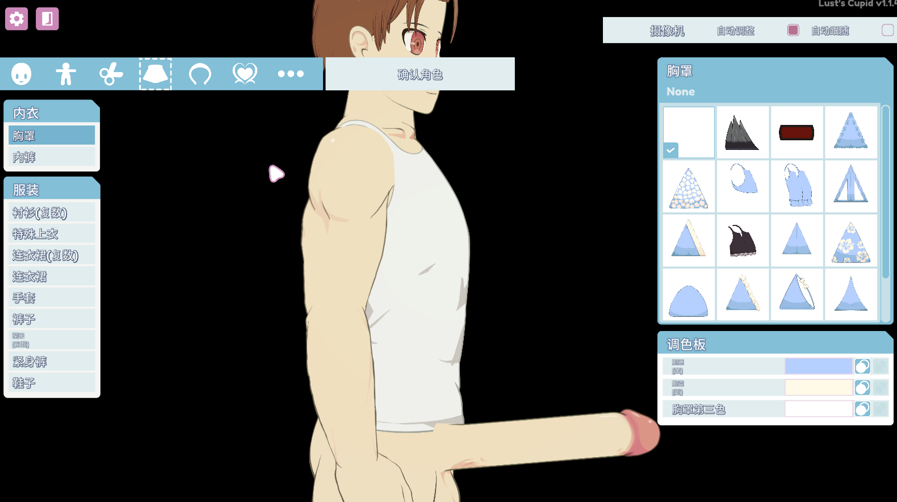This screenshot has height=502, width=897.
Task: Click the exit door icon
Action: point(47,19)
